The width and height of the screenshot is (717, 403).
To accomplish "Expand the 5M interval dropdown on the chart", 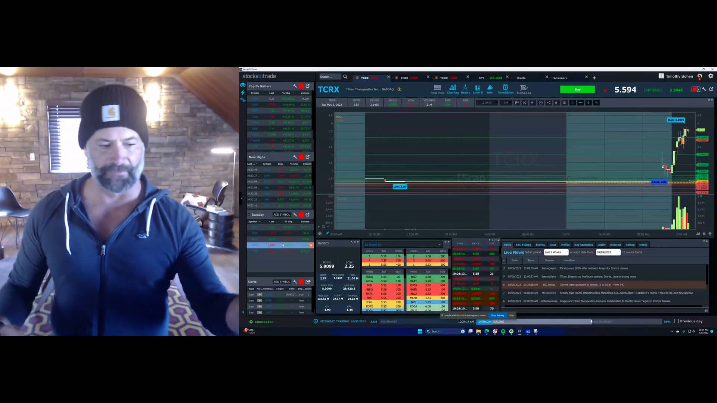I will (506, 103).
